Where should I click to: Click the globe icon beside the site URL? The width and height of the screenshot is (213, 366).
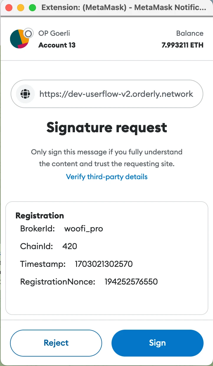(x=26, y=94)
